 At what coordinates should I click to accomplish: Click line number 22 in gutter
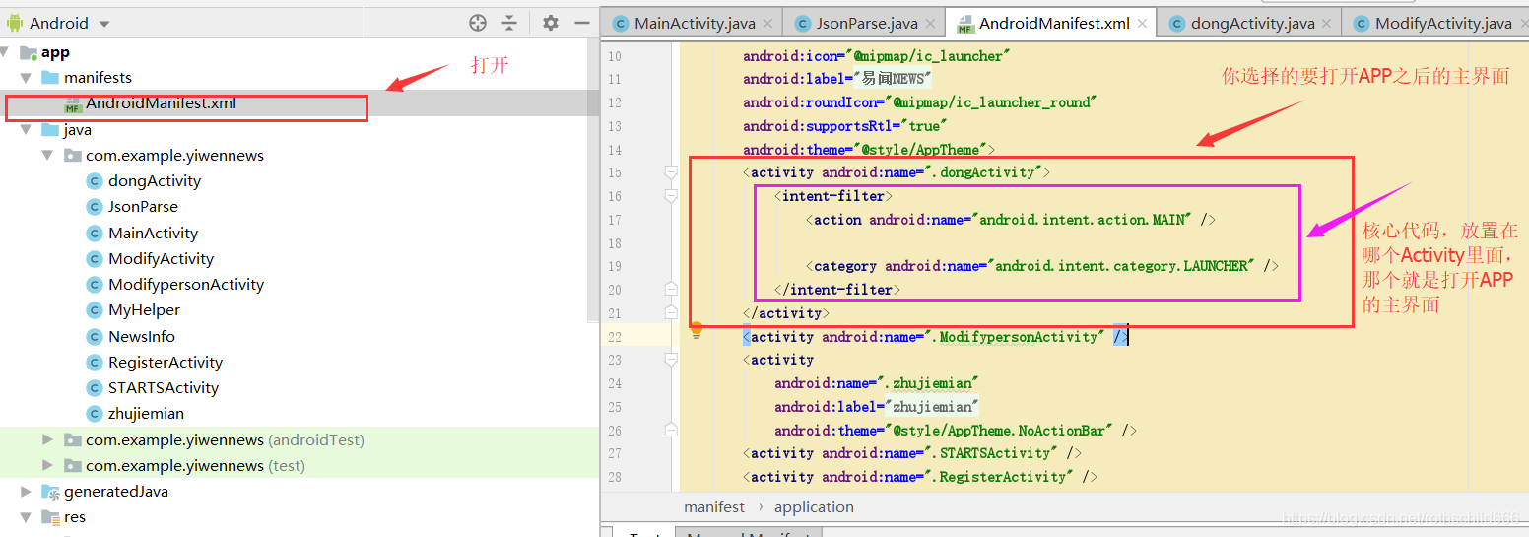tap(614, 337)
